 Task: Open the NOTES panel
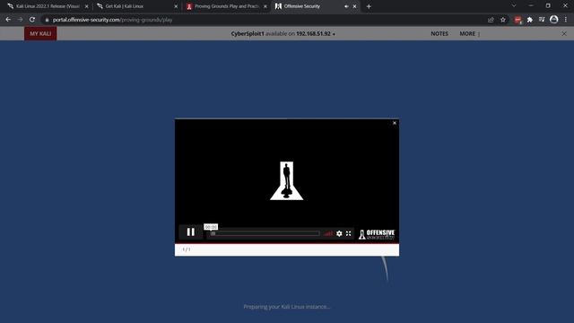(439, 34)
